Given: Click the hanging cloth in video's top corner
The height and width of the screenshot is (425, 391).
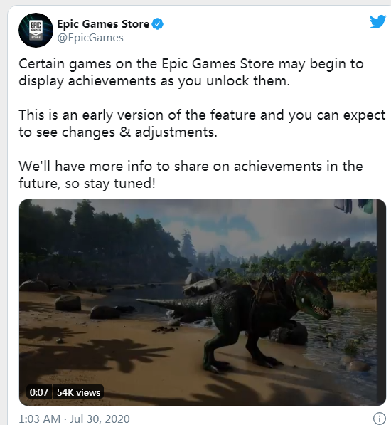Looking at the screenshot, I should [x=353, y=206].
